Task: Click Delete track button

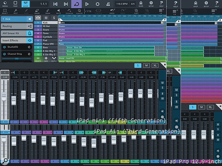Action: click(38, 59)
